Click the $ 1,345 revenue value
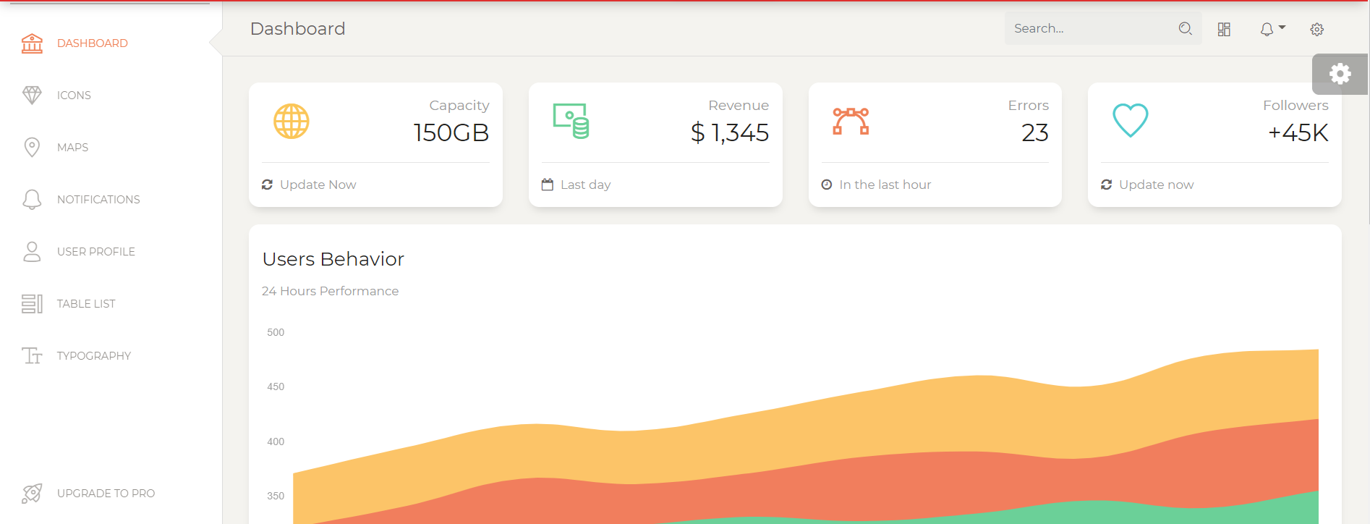Image resolution: width=1370 pixels, height=524 pixels. pos(730,132)
